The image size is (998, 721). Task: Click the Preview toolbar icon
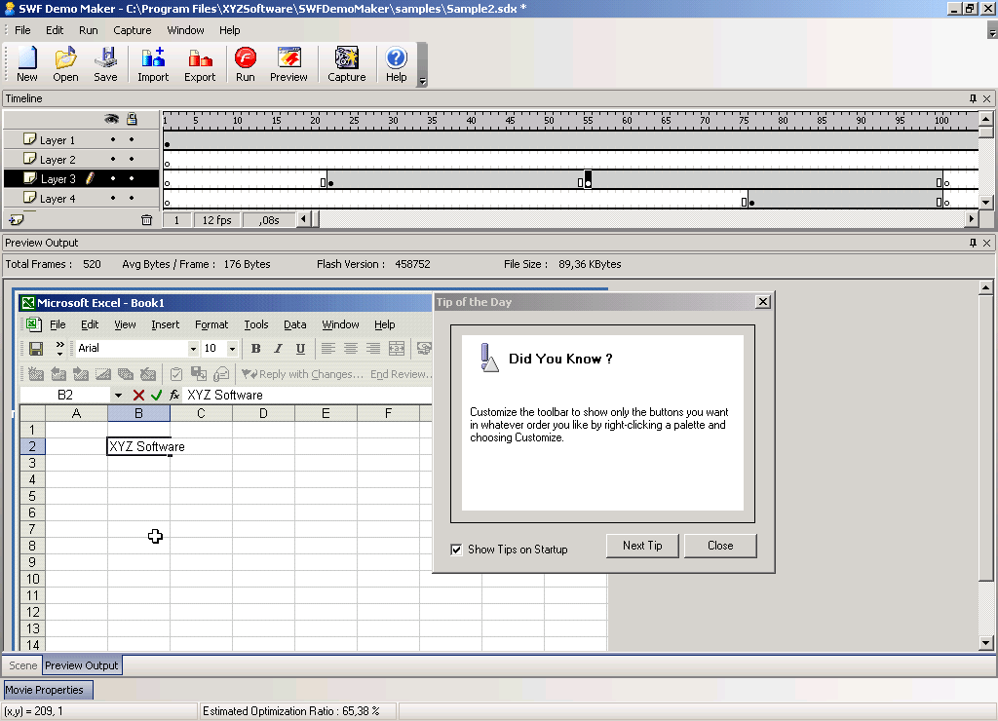point(288,63)
